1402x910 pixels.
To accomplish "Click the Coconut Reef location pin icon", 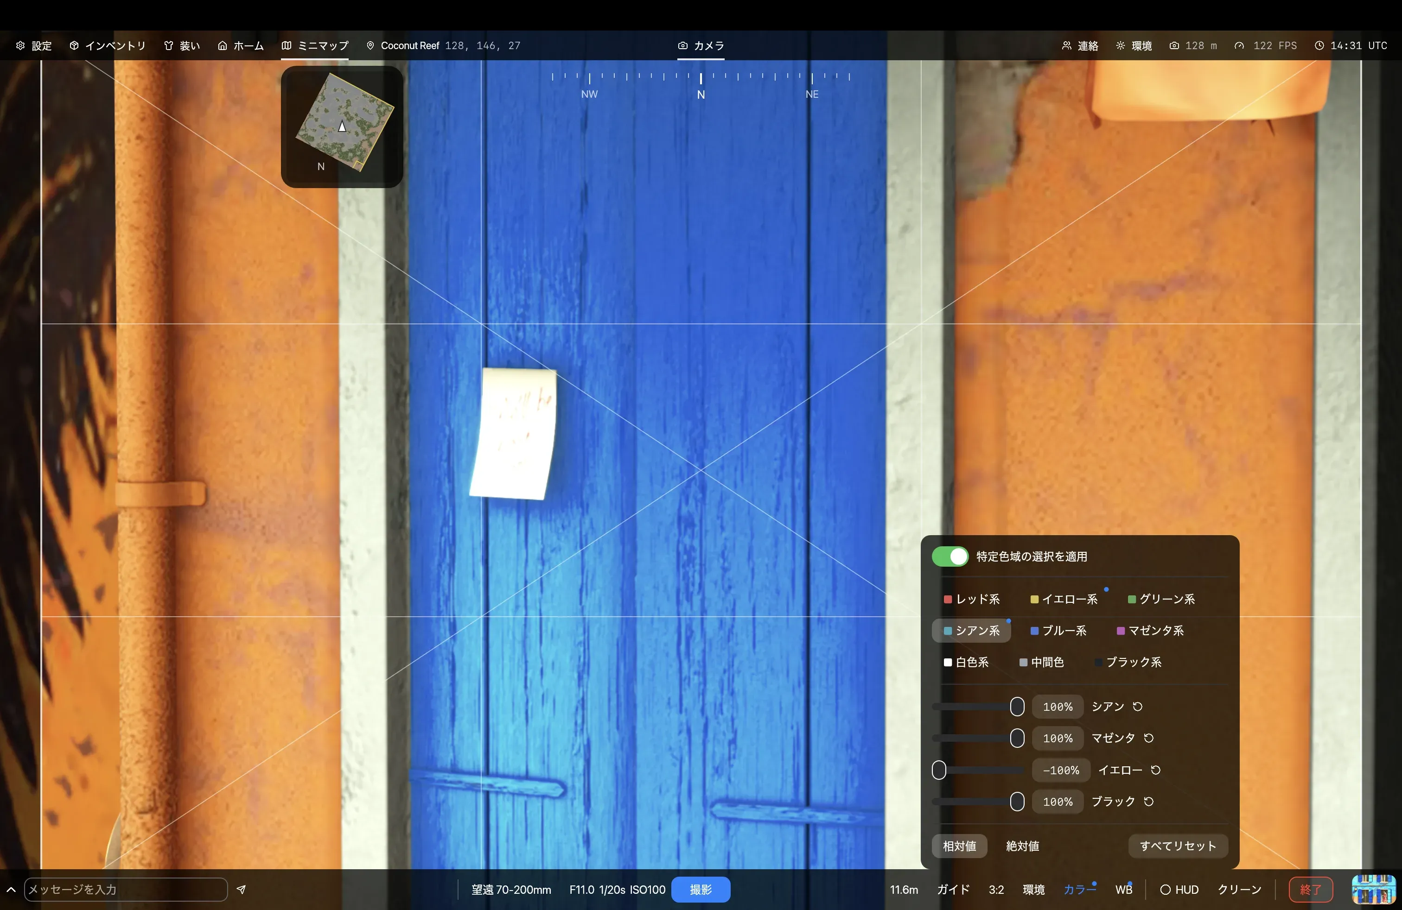I will 370,46.
